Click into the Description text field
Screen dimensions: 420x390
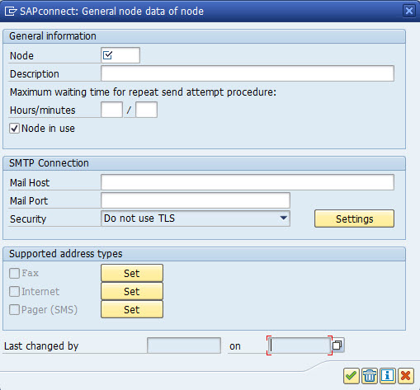(248, 73)
